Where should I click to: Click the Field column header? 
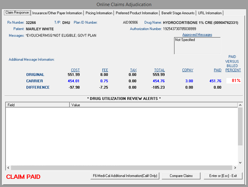[x=38, y=105]
